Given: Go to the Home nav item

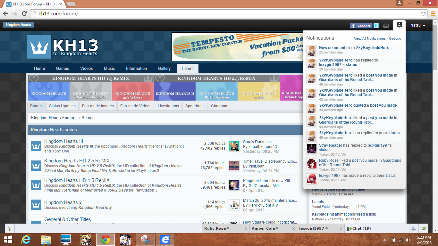Looking at the screenshot, I should (39, 68).
